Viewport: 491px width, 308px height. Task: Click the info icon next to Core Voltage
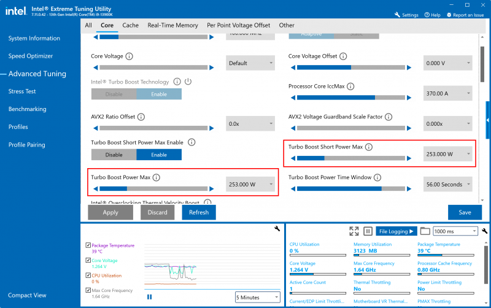tap(129, 56)
